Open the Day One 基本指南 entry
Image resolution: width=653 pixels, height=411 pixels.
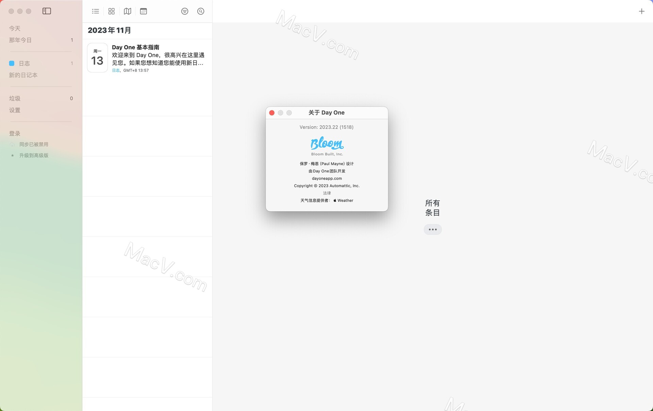pos(148,58)
